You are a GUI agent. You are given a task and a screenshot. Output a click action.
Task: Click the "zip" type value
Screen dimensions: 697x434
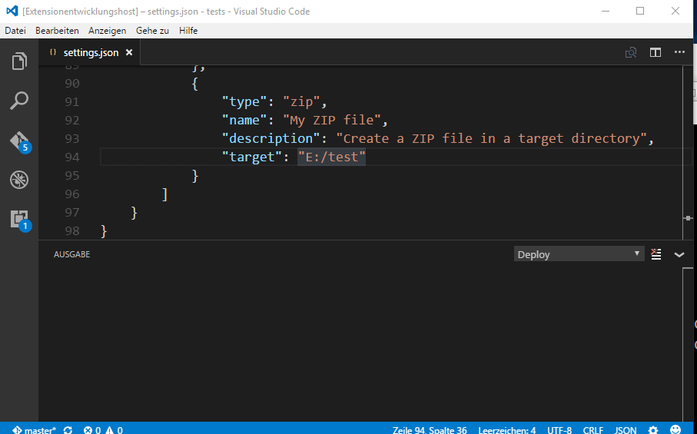pyautogui.click(x=301, y=101)
